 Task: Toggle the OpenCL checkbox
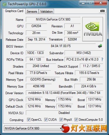click(29, 120)
